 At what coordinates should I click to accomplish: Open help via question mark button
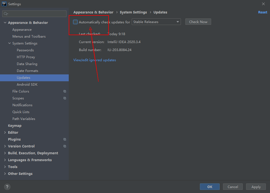pyautogui.click(x=7, y=187)
